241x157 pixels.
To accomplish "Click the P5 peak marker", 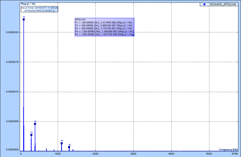I will coord(69,147).
